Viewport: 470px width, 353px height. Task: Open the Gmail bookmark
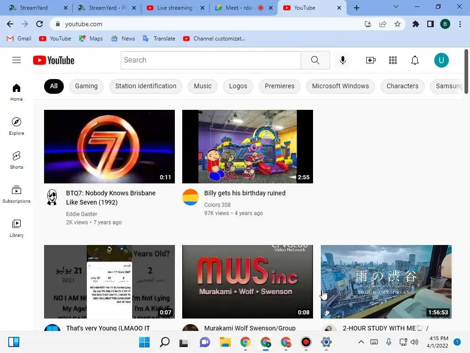[x=19, y=39]
